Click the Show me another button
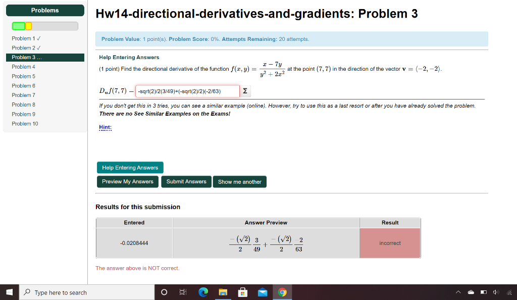Viewport: 517px width, 300px height. [x=239, y=181]
